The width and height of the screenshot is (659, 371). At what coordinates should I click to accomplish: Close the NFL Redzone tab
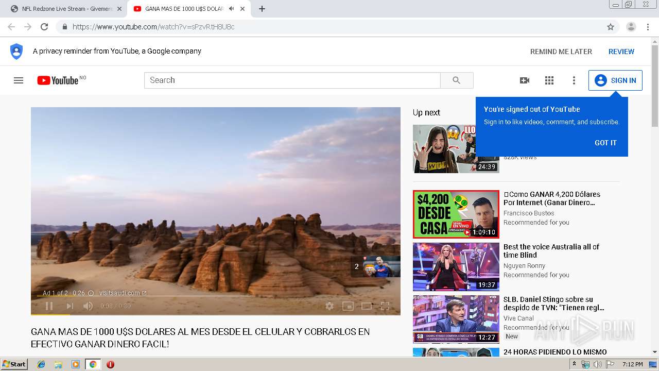pyautogui.click(x=119, y=9)
